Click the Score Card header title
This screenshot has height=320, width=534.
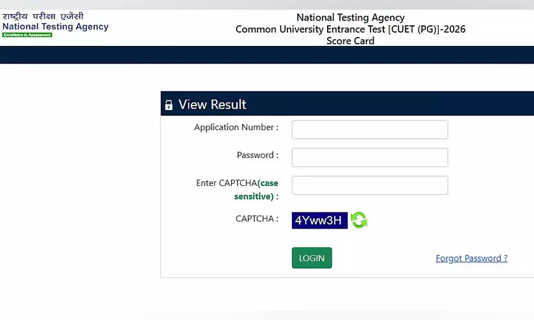tap(350, 41)
